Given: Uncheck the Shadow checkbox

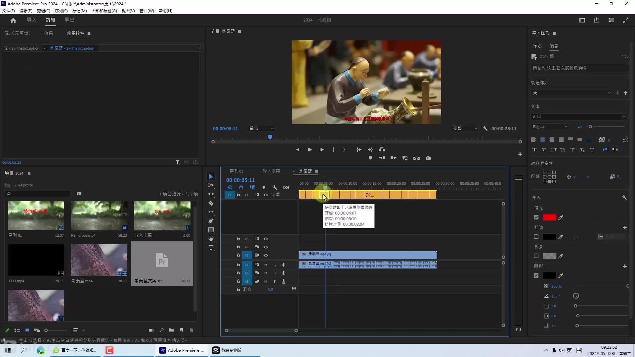Looking at the screenshot, I should [x=536, y=276].
